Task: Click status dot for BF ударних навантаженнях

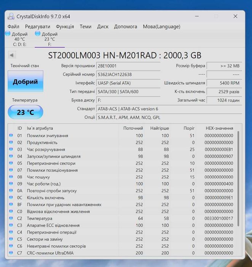Action: pos(11,204)
